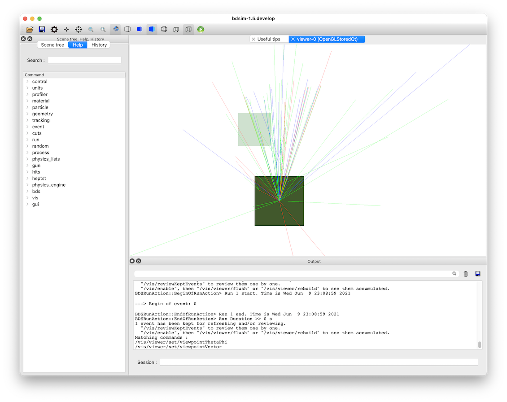Select the hits command row
Image resolution: width=507 pixels, height=402 pixels.
click(74, 172)
